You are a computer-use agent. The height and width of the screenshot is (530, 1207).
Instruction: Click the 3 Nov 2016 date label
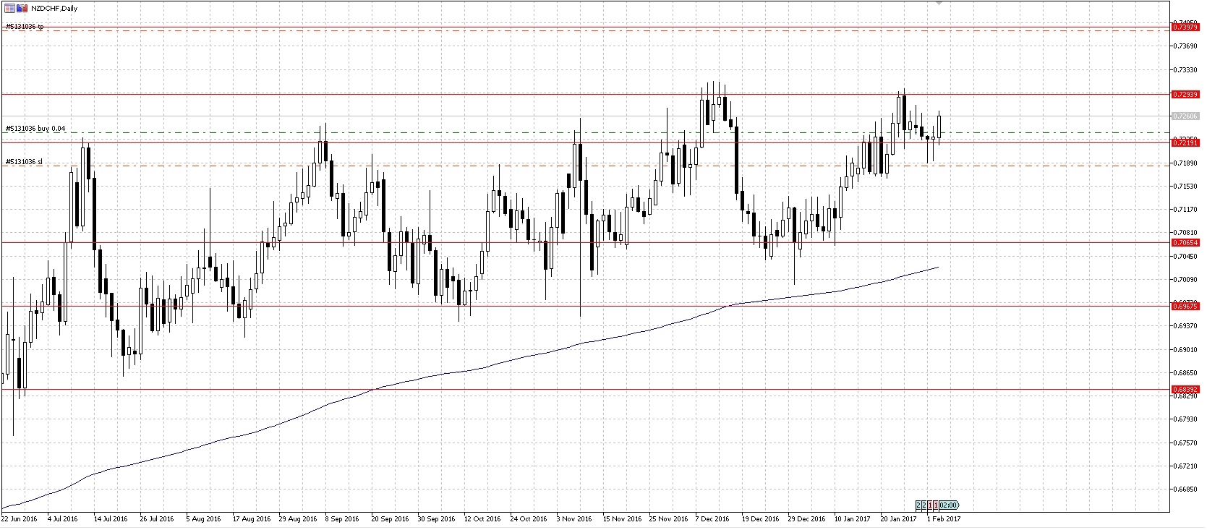574,519
